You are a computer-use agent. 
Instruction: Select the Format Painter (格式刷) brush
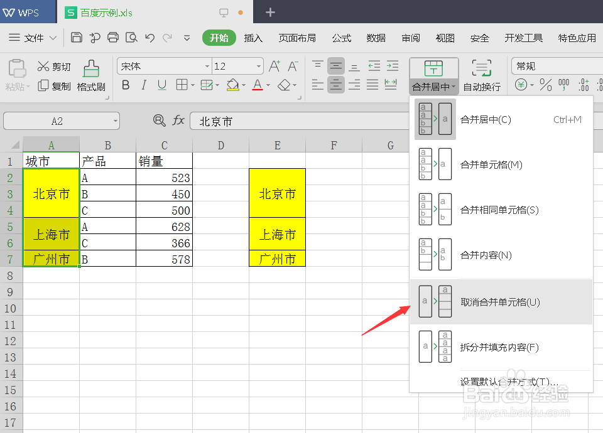91,69
